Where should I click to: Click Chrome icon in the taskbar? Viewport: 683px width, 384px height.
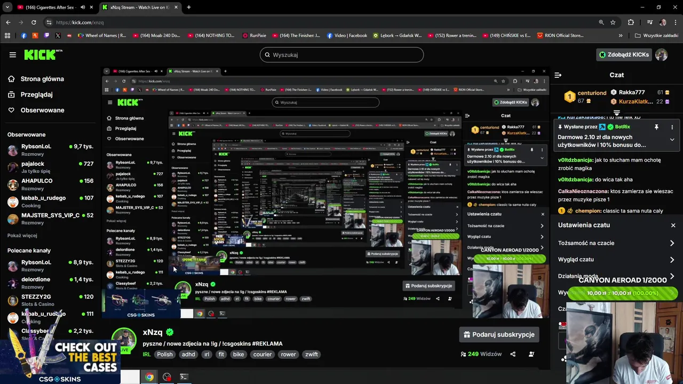pos(149,377)
